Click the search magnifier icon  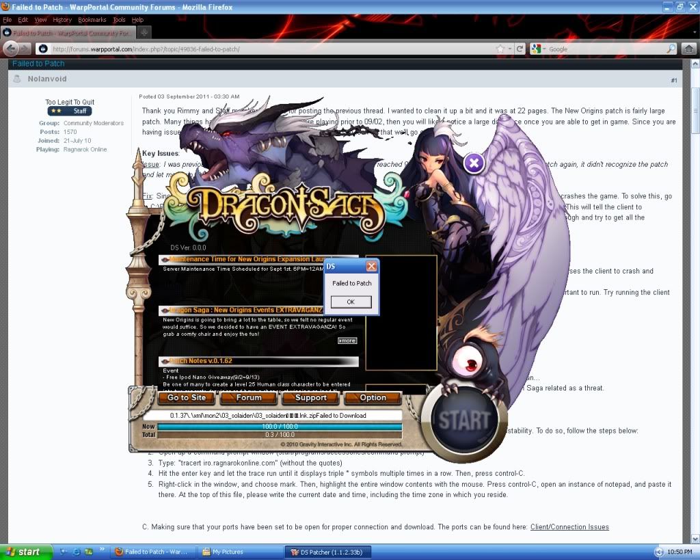(x=671, y=49)
